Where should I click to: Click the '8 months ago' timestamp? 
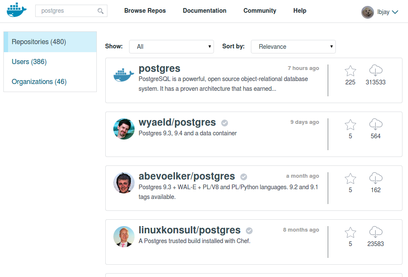point(301,229)
